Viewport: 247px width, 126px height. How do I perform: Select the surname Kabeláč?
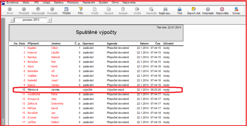click(32, 81)
